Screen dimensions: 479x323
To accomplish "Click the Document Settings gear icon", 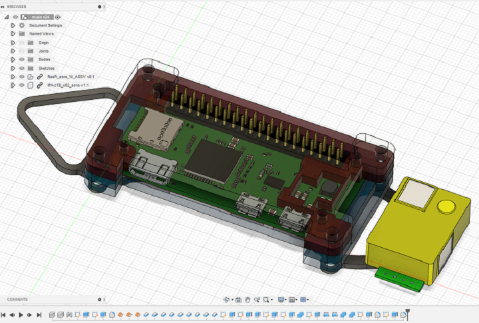I will pyautogui.click(x=22, y=25).
